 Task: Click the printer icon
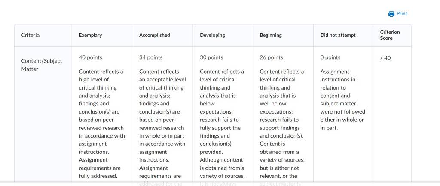click(391, 14)
